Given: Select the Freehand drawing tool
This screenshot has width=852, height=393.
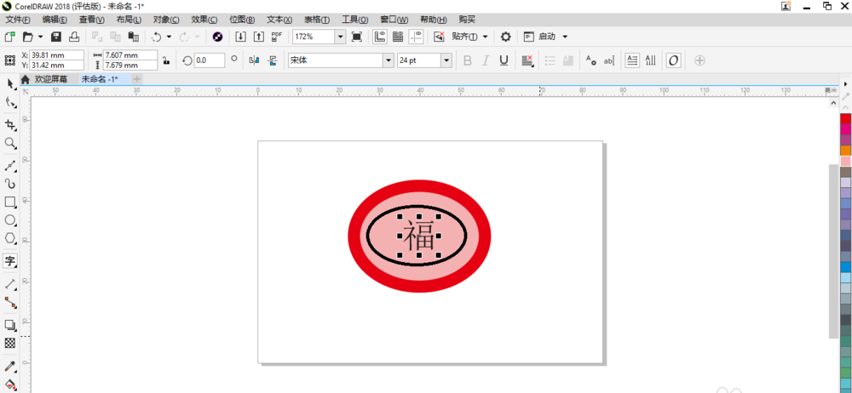Looking at the screenshot, I should 10,166.
